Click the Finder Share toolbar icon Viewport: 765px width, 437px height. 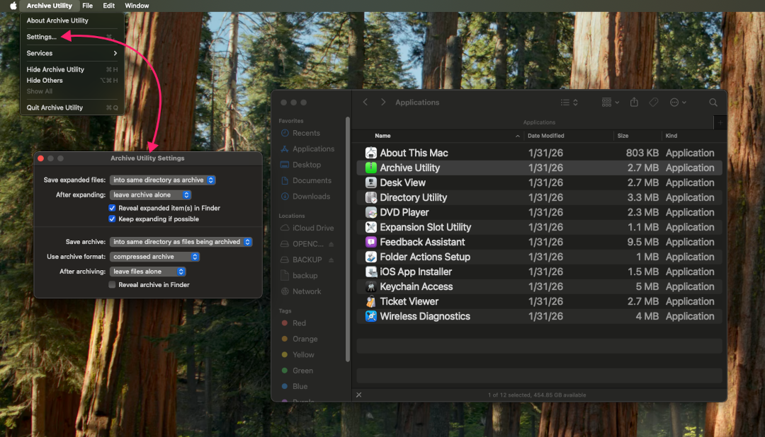634,102
